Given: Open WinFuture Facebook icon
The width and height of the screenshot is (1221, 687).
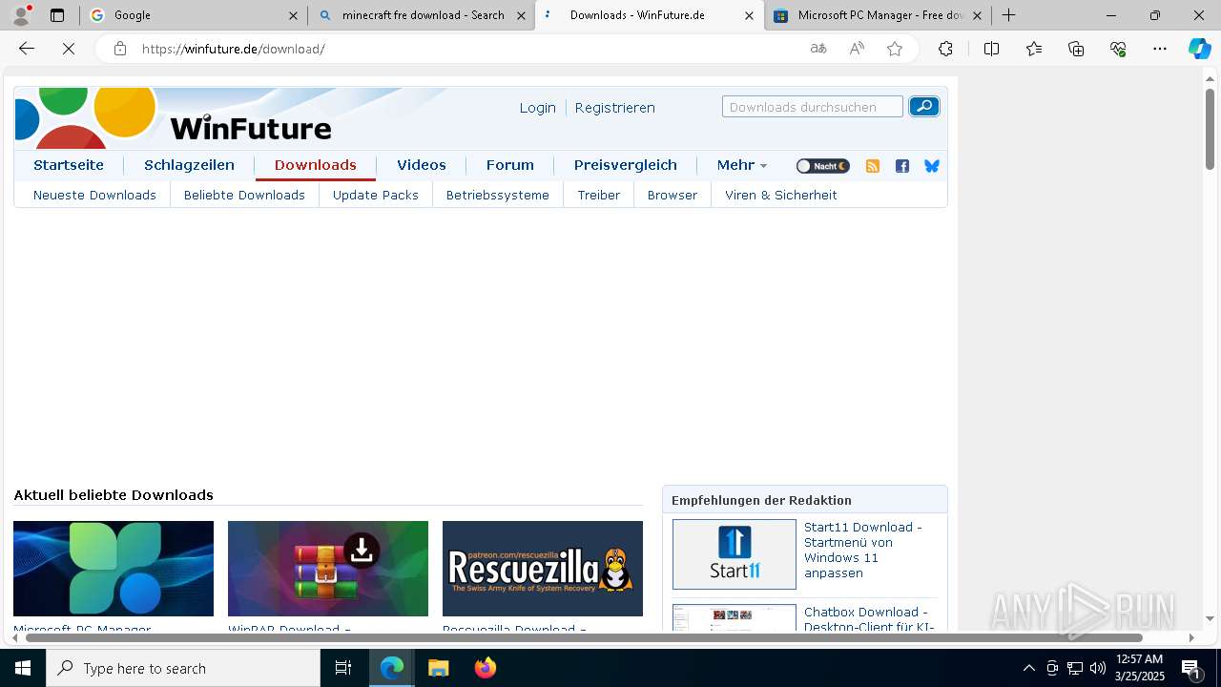Looking at the screenshot, I should pos(902,166).
